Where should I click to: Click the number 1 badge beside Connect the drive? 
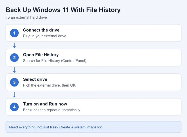pyautogui.click(x=14, y=33)
